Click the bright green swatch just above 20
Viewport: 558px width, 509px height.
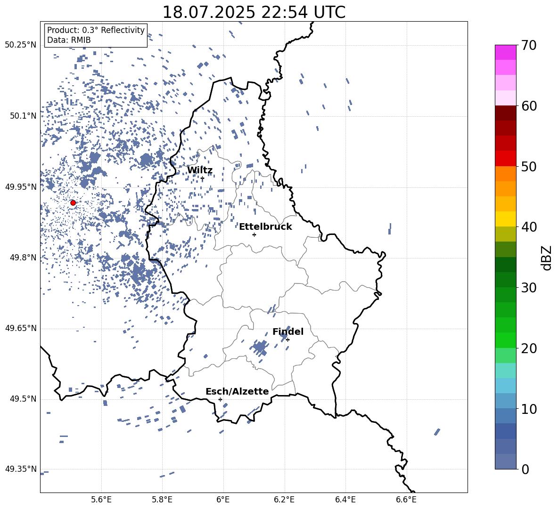[x=505, y=340]
